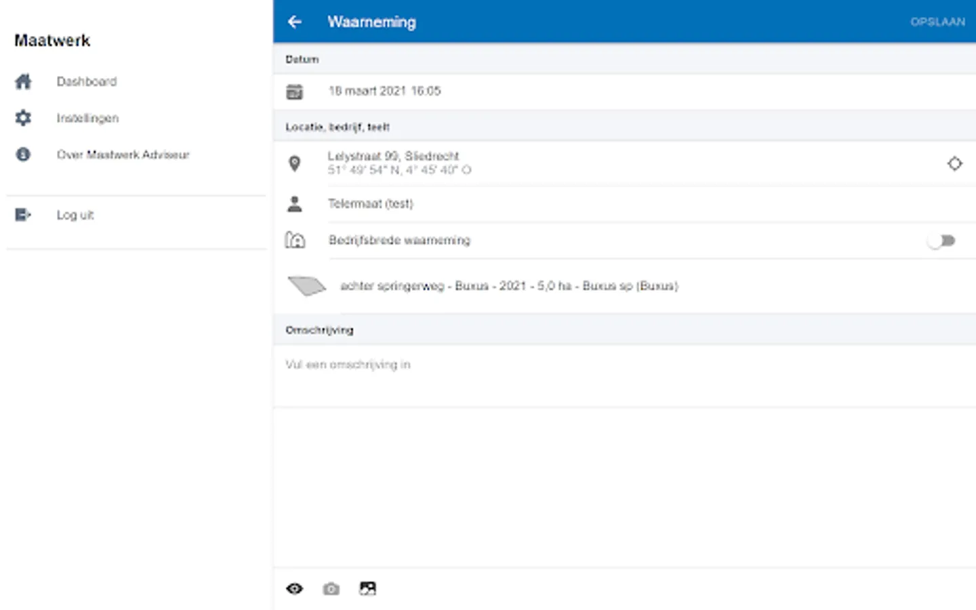976x610 pixels.
Task: Select the achter springerweg Buxus crop row
Action: 624,286
